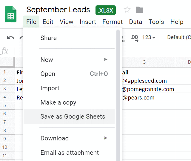This screenshot has height=161, width=191.
Task: Select row 4 header
Action: 7,97
